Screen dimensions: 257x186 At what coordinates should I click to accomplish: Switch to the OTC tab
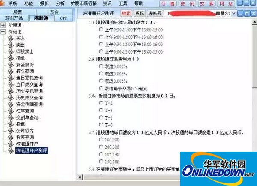tap(63, 18)
